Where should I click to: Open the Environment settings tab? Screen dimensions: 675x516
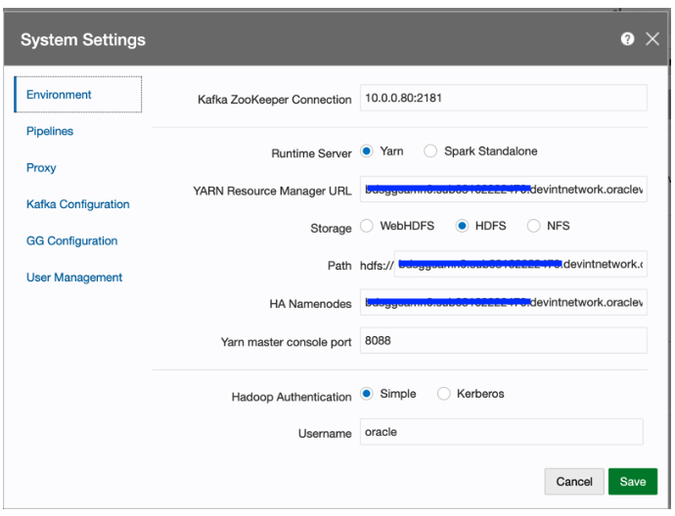click(60, 95)
